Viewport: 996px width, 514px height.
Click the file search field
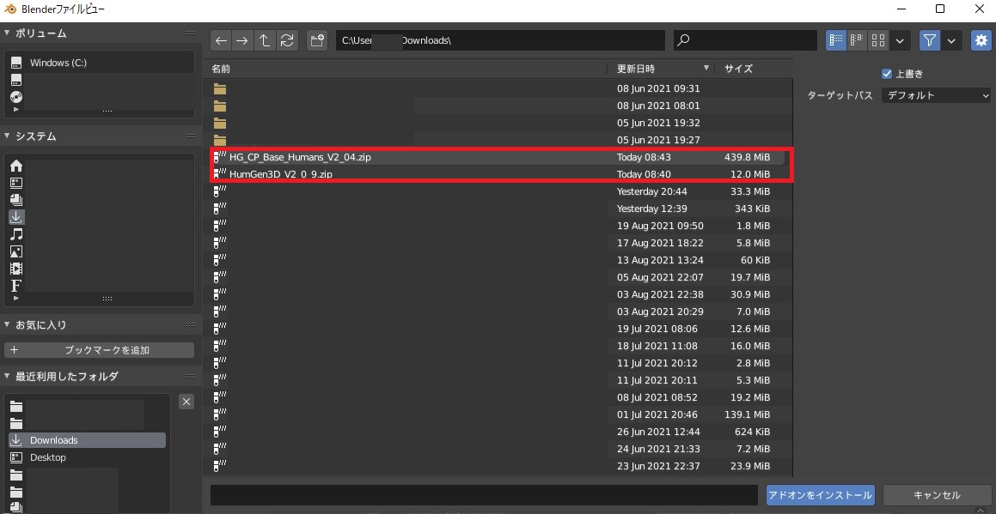coord(745,40)
